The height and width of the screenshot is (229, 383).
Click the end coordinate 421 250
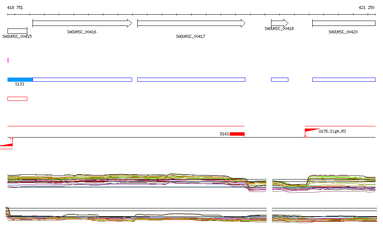point(367,7)
